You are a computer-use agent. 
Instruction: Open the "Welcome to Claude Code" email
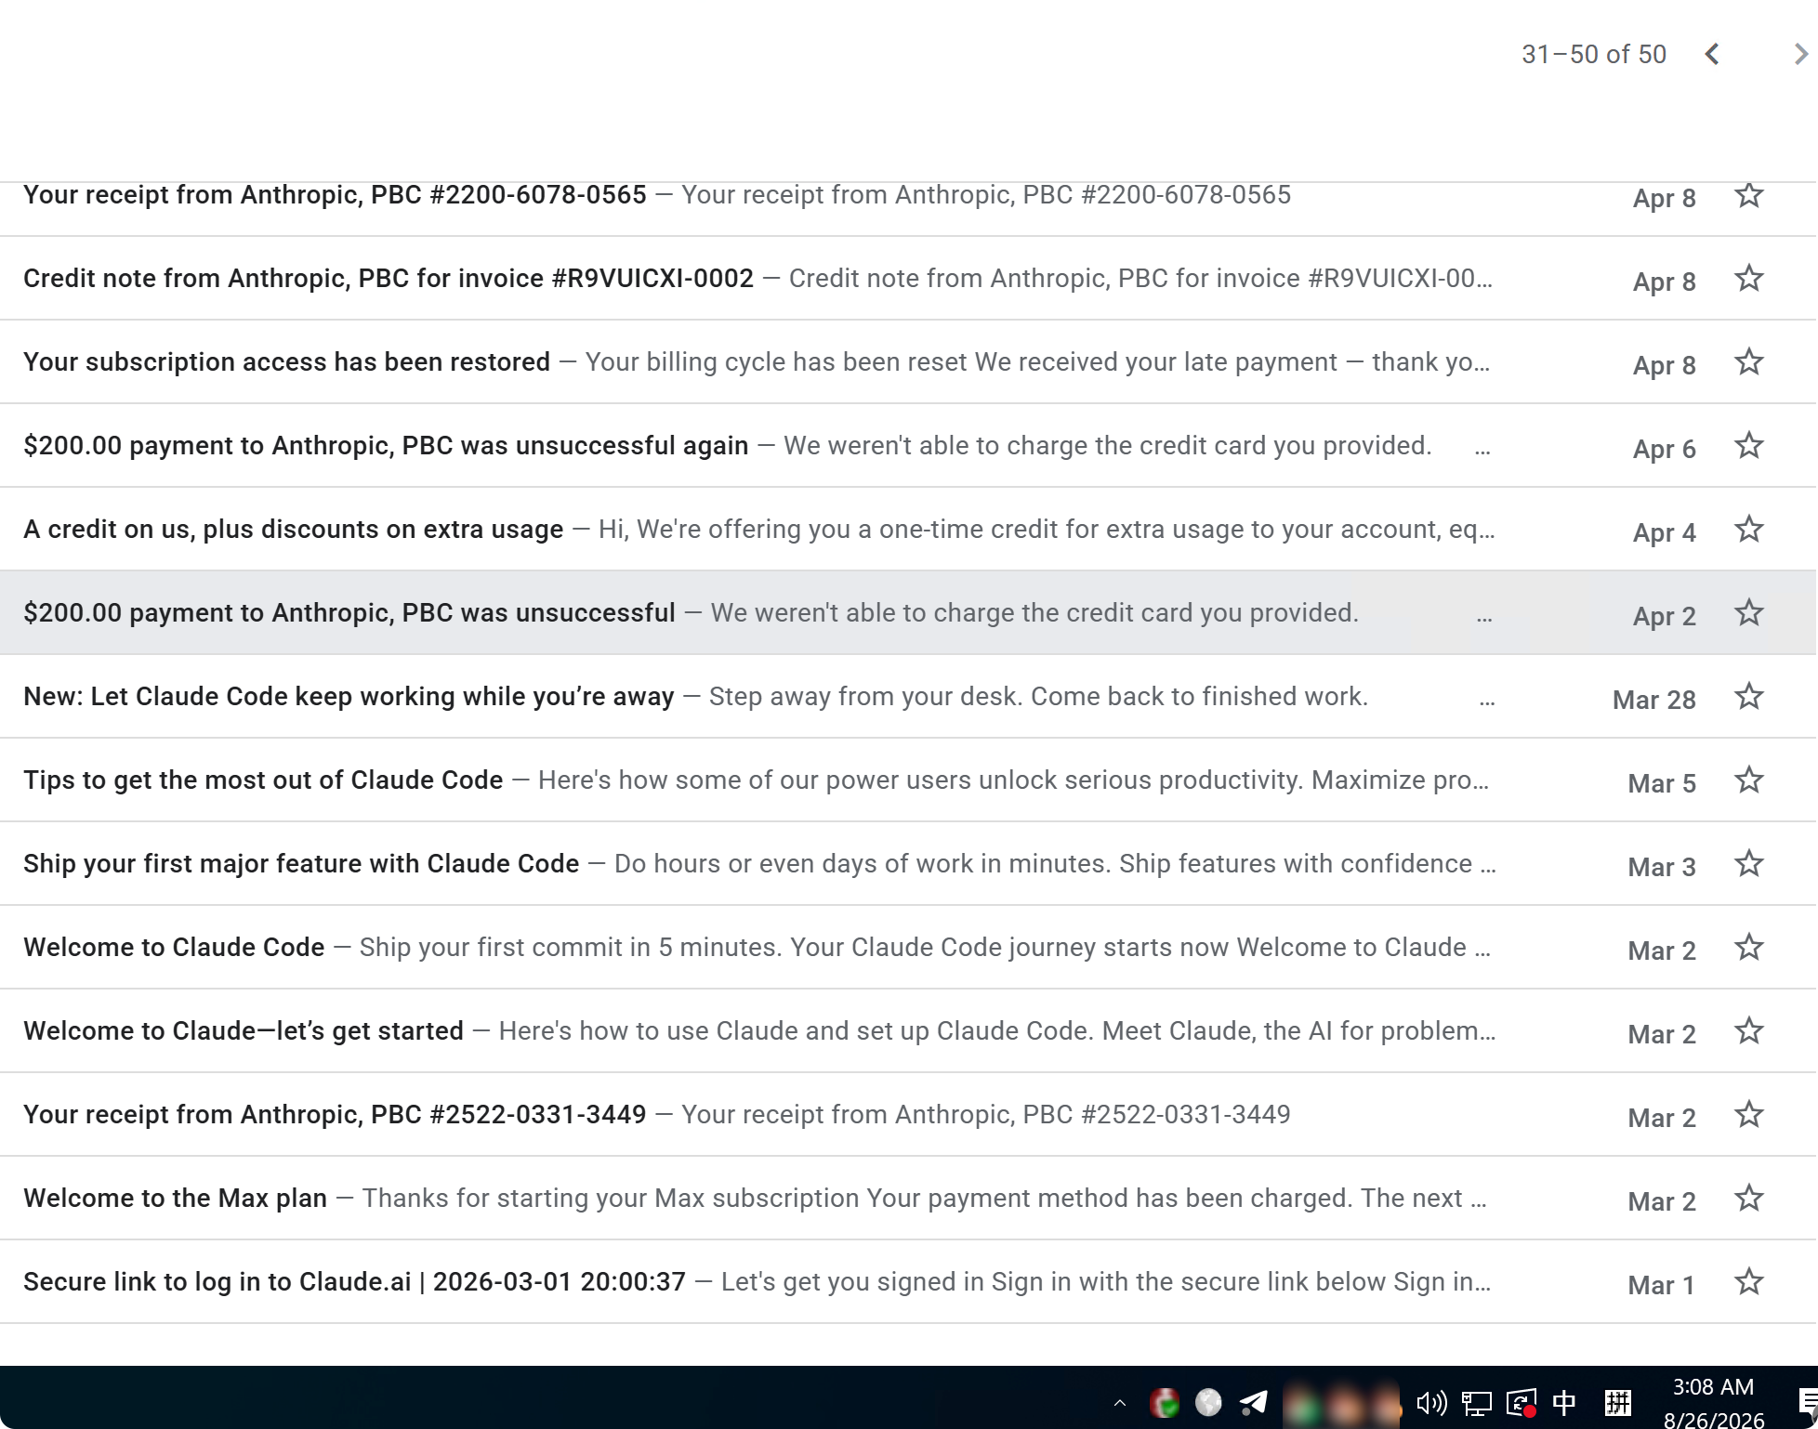(x=908, y=947)
